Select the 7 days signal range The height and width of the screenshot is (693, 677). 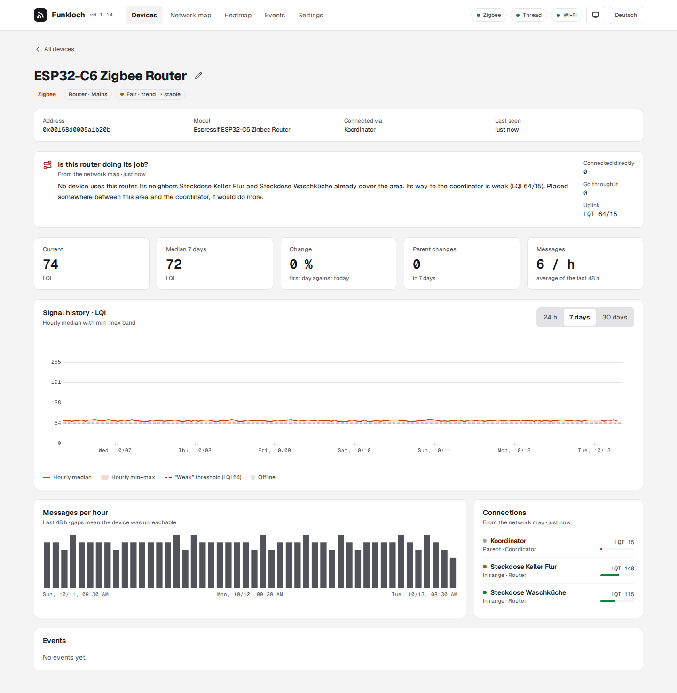pyautogui.click(x=580, y=317)
